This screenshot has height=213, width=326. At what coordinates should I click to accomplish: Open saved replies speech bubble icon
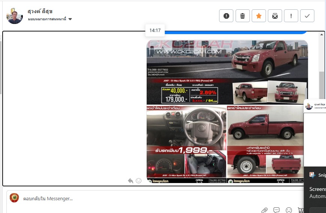tap(276, 210)
